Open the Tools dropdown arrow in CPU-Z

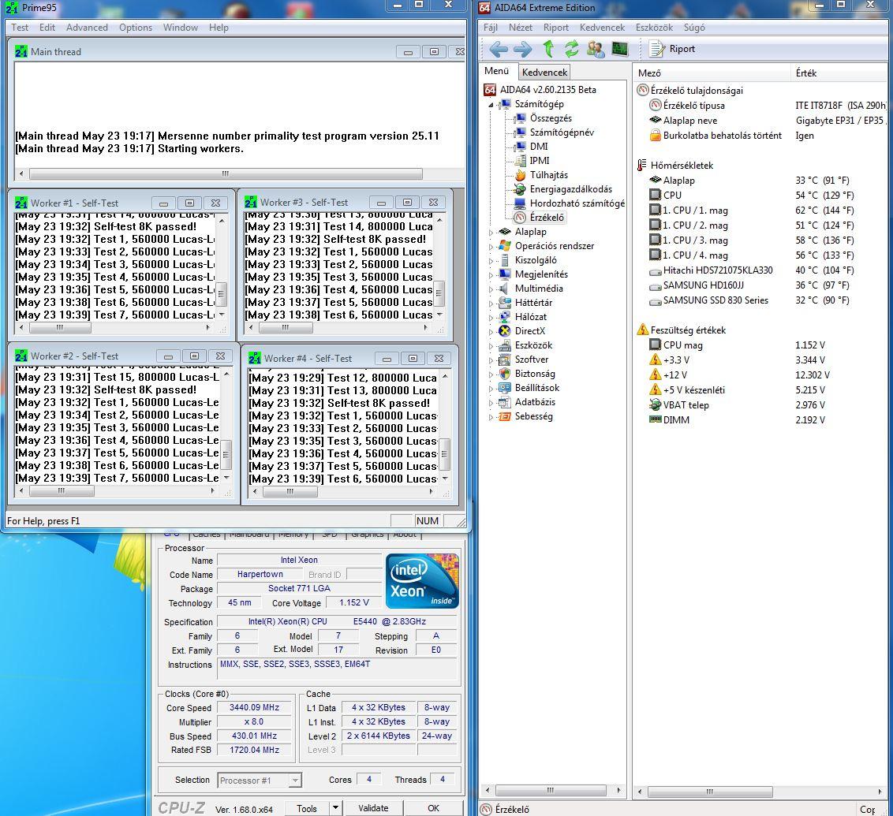[335, 808]
